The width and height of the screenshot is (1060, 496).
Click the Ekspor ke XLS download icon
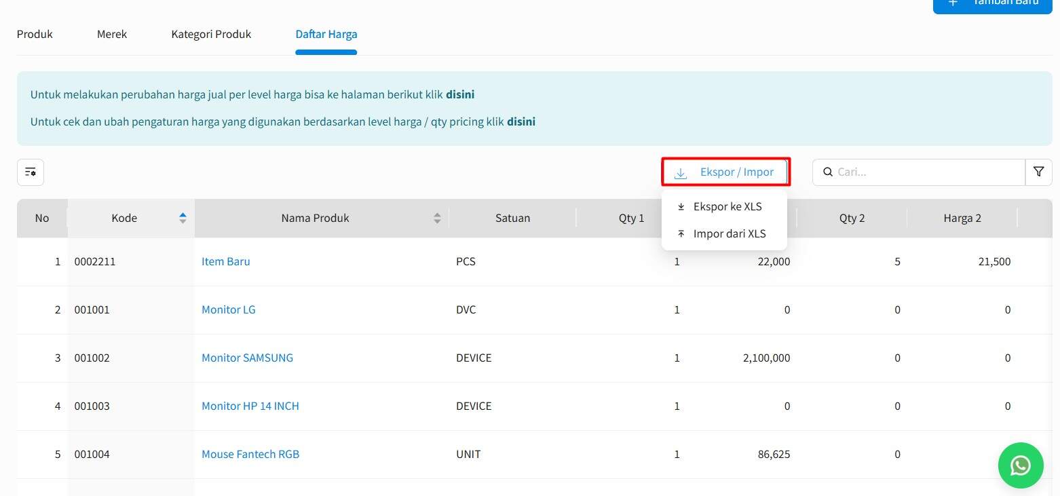681,207
